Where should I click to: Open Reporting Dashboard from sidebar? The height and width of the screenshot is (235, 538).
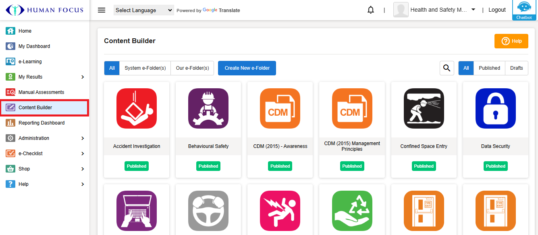[x=42, y=123]
